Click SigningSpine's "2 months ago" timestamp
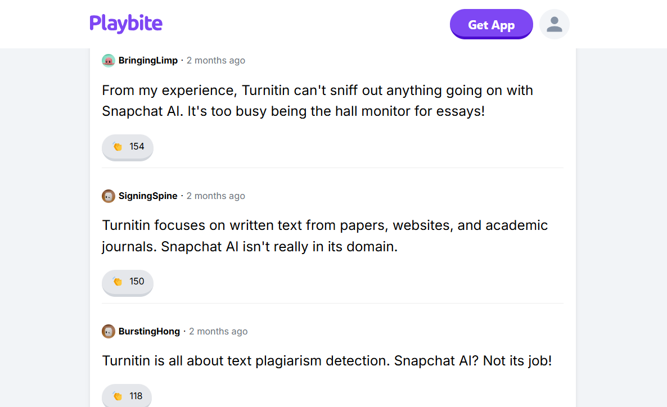The width and height of the screenshot is (667, 407). pyautogui.click(x=216, y=196)
